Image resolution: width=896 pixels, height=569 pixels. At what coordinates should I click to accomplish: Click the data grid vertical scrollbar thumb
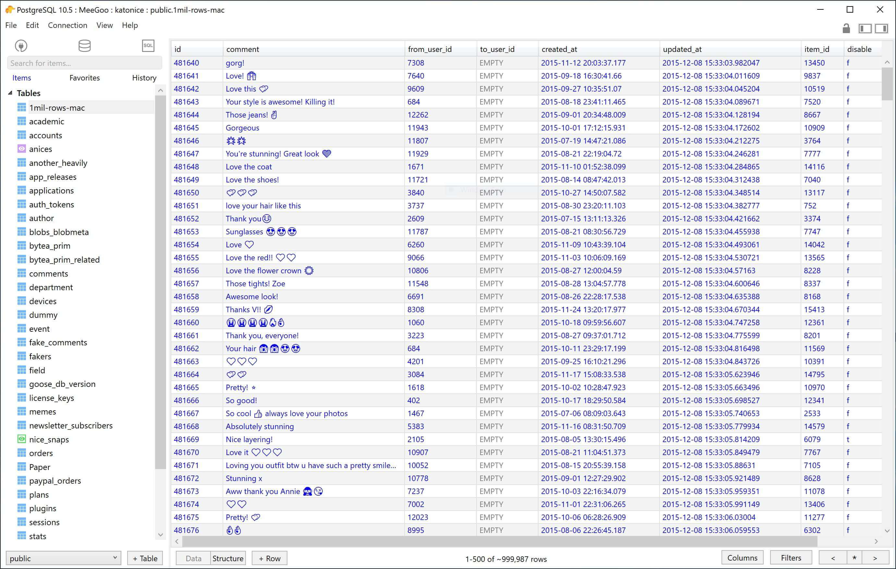coord(887,84)
